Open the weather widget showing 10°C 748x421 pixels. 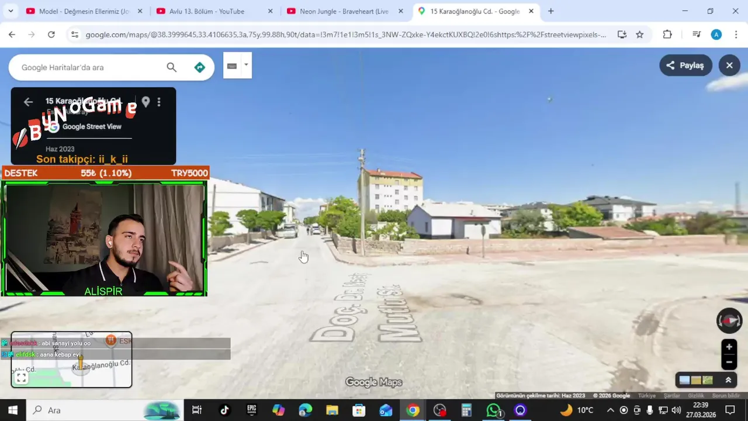577,410
